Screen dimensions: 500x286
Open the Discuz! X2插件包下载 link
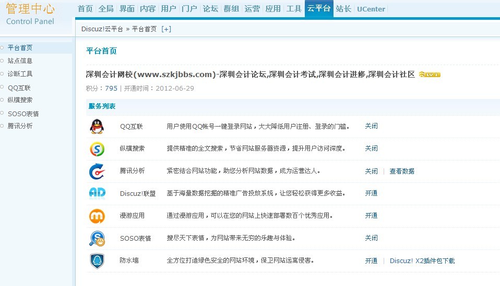pos(422,261)
